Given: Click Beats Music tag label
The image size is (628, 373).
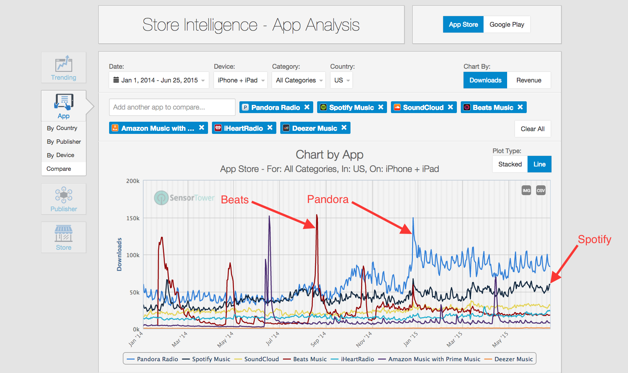Looking at the screenshot, I should [x=493, y=107].
